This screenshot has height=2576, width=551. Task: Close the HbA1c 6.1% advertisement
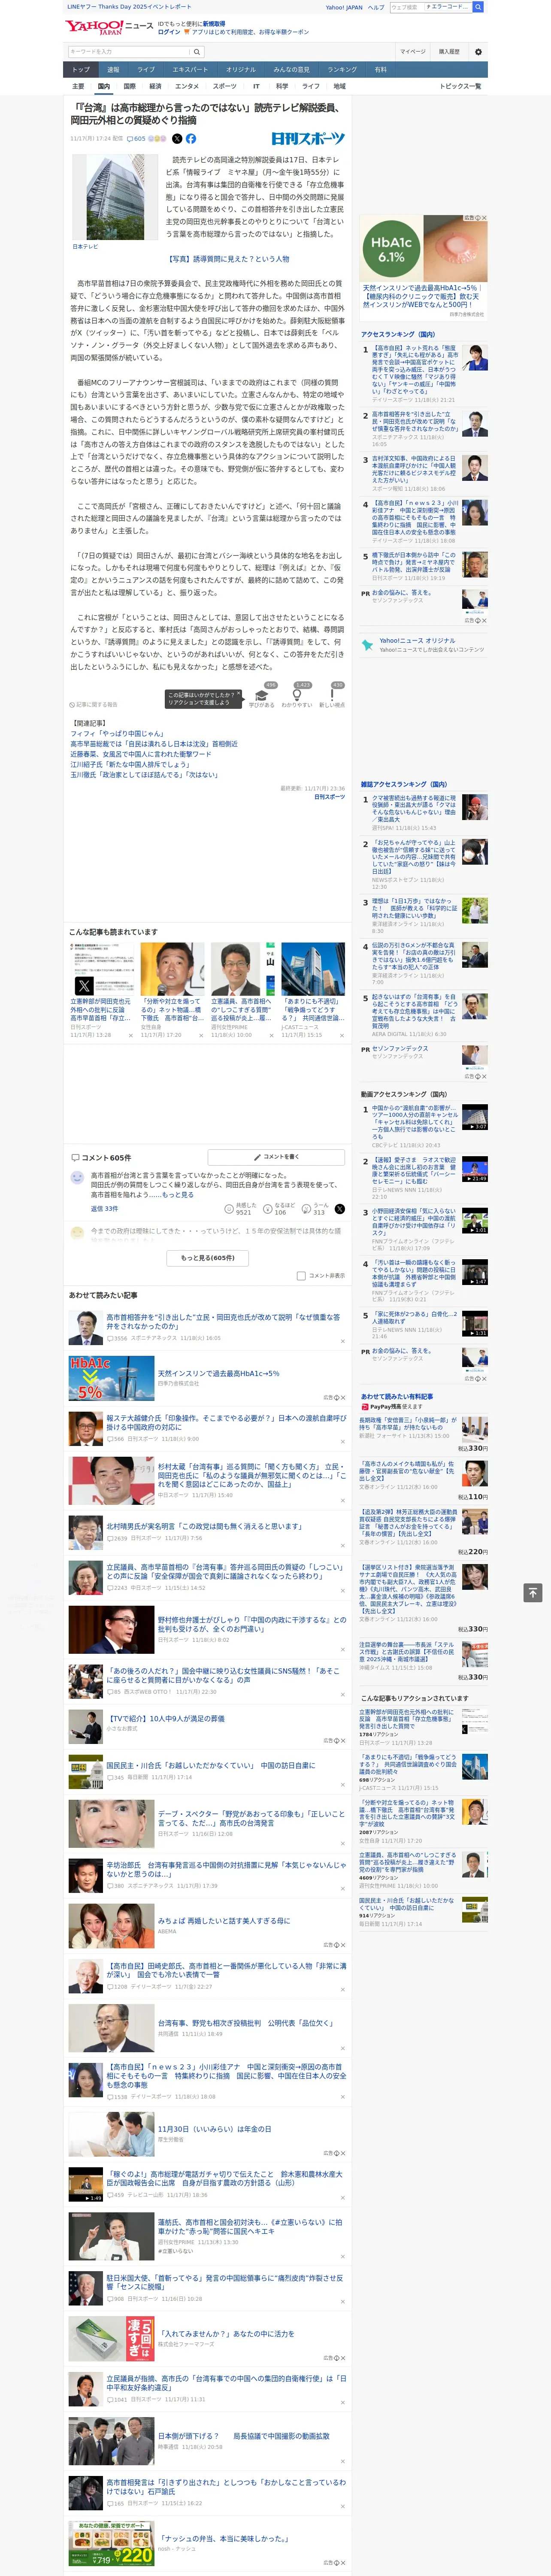[x=484, y=218]
